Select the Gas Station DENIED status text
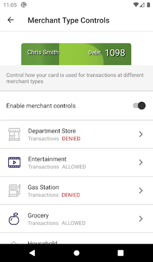The width and height of the screenshot is (153, 262). (71, 195)
